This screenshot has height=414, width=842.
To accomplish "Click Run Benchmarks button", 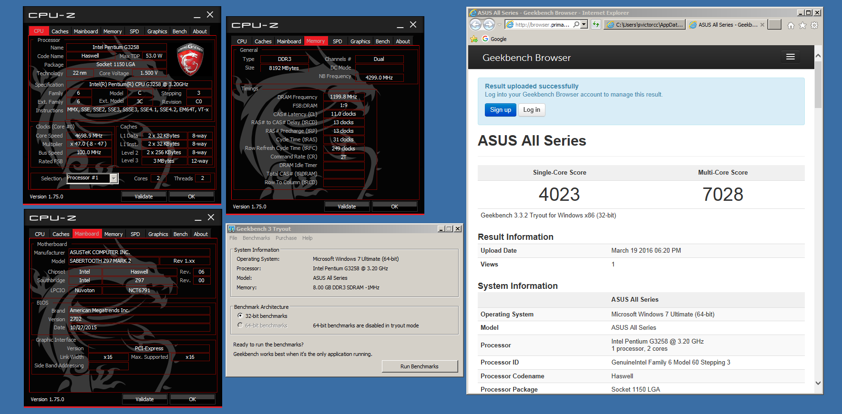I will coord(420,366).
